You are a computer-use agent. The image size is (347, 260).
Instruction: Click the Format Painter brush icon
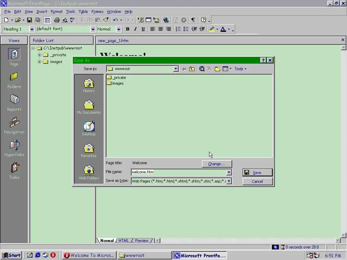coord(106,20)
